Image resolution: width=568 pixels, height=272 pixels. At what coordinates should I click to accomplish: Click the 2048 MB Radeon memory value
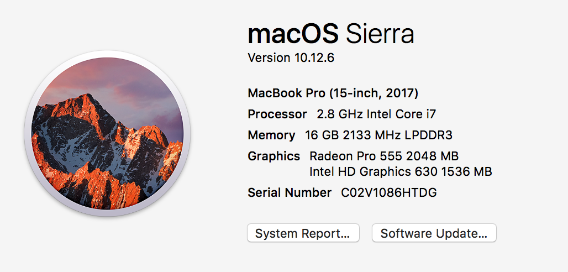click(433, 156)
